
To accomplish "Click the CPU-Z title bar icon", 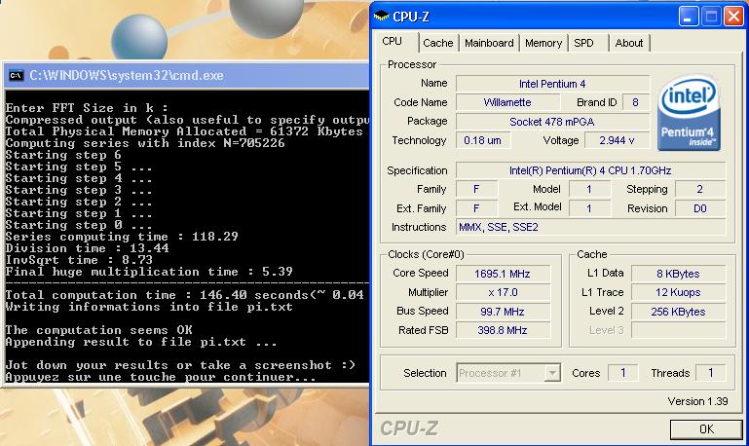I will click(381, 17).
